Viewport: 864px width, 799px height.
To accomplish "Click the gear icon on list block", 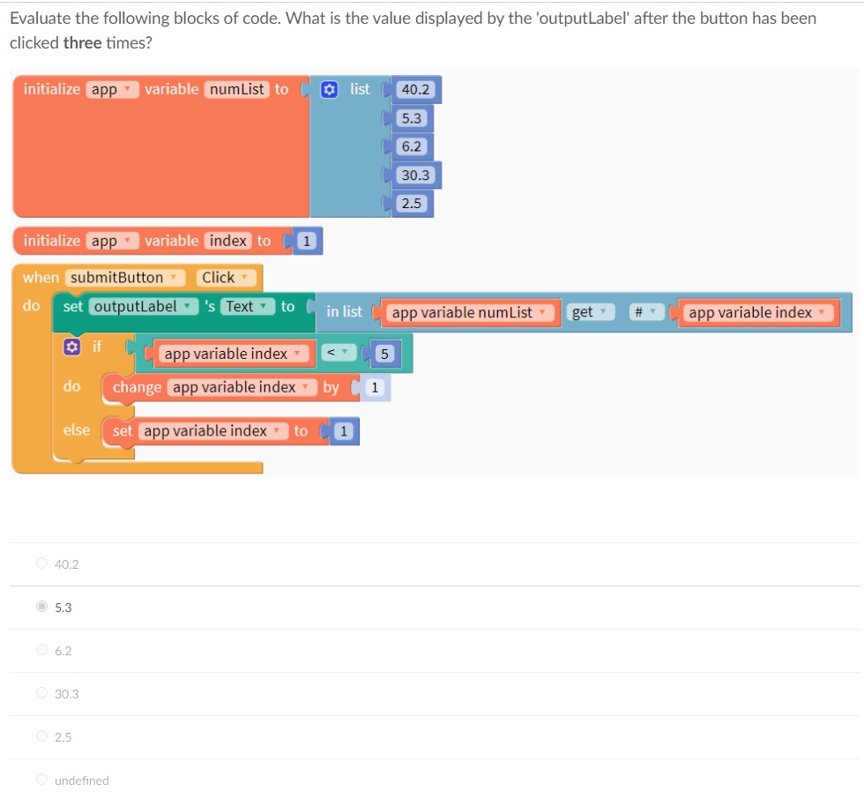I will pyautogui.click(x=329, y=89).
